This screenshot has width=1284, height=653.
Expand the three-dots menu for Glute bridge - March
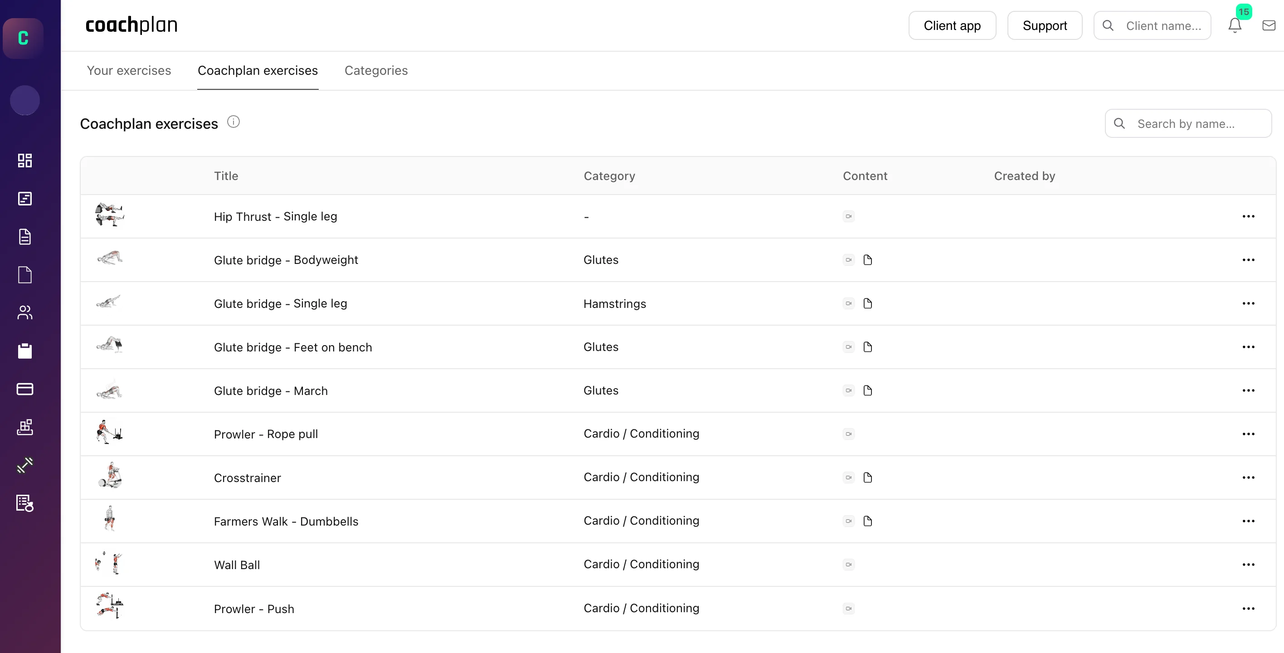coord(1248,390)
